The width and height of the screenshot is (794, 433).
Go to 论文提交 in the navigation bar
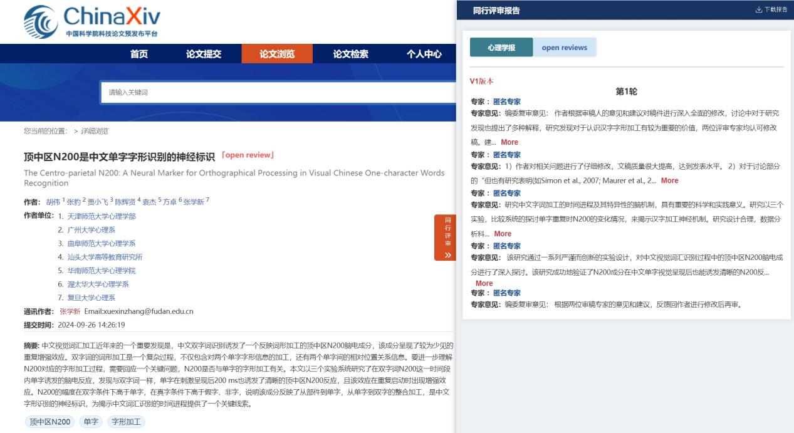point(204,54)
